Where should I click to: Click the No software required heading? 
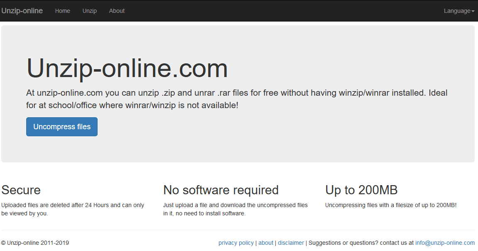pos(221,190)
